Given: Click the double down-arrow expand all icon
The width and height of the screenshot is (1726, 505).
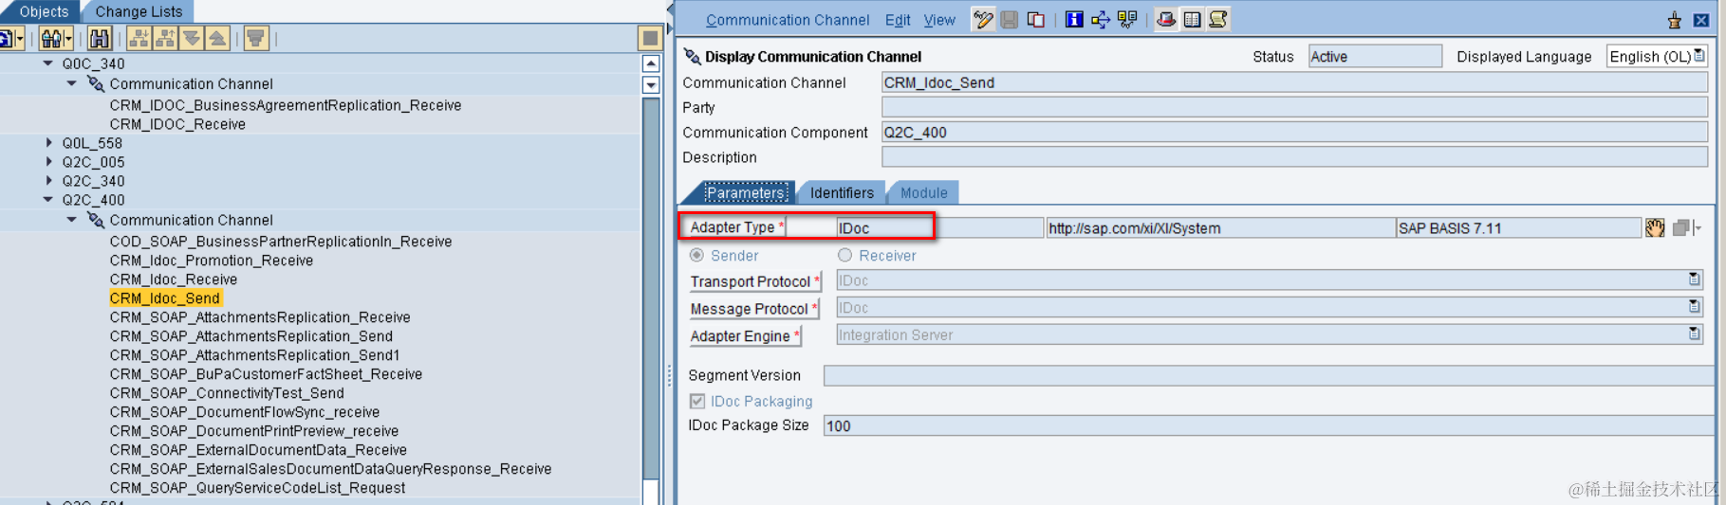Looking at the screenshot, I should [x=192, y=39].
